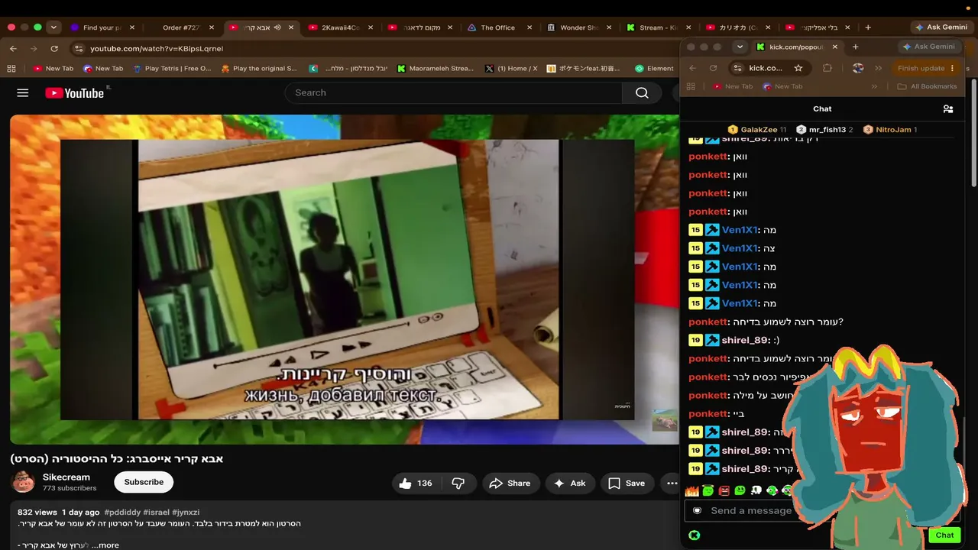Click Ask Gemini in the Kick window
The image size is (978, 550).
click(x=928, y=47)
